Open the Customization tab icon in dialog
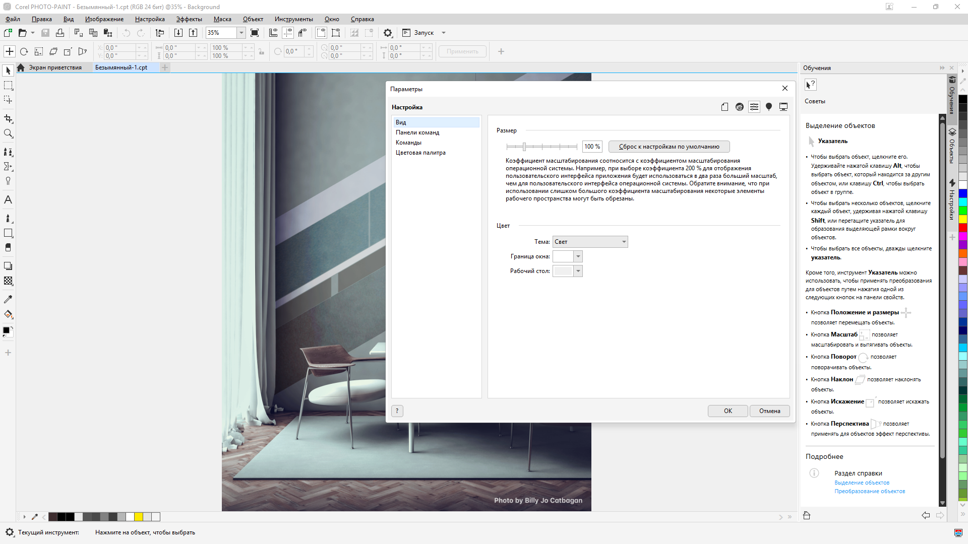The height and width of the screenshot is (544, 968). click(x=754, y=107)
